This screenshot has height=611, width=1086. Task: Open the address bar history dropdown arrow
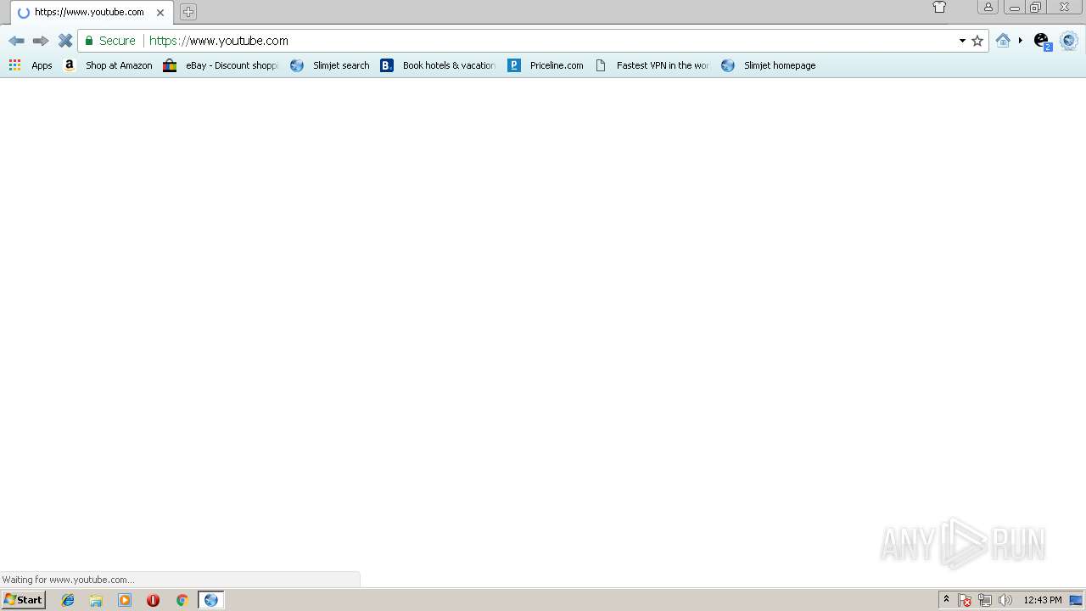[x=962, y=41]
